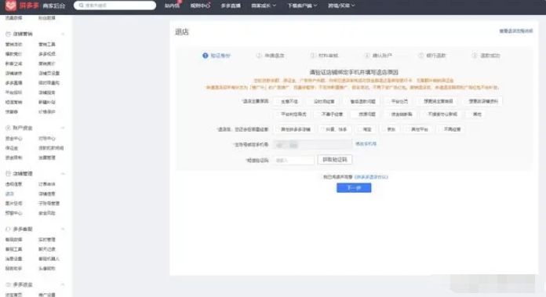Click the 获取验证码 button
This screenshot has height=297, width=546.
point(335,160)
